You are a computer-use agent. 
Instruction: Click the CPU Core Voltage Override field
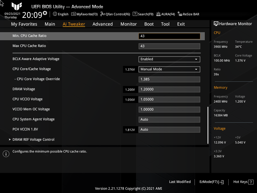click(x=169, y=79)
